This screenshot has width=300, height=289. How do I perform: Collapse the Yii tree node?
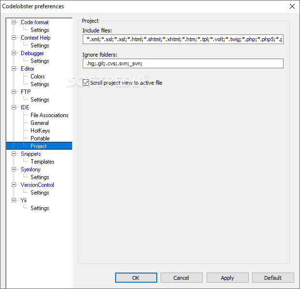pos(14,200)
